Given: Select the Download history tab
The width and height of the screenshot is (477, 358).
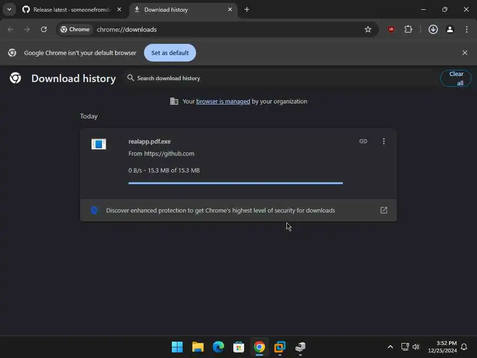Looking at the screenshot, I should pyautogui.click(x=184, y=9).
